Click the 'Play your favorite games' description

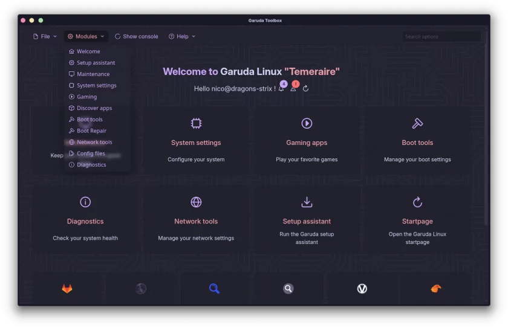307,159
